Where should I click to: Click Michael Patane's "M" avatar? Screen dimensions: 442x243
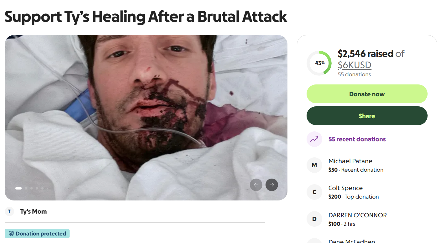pyautogui.click(x=314, y=165)
